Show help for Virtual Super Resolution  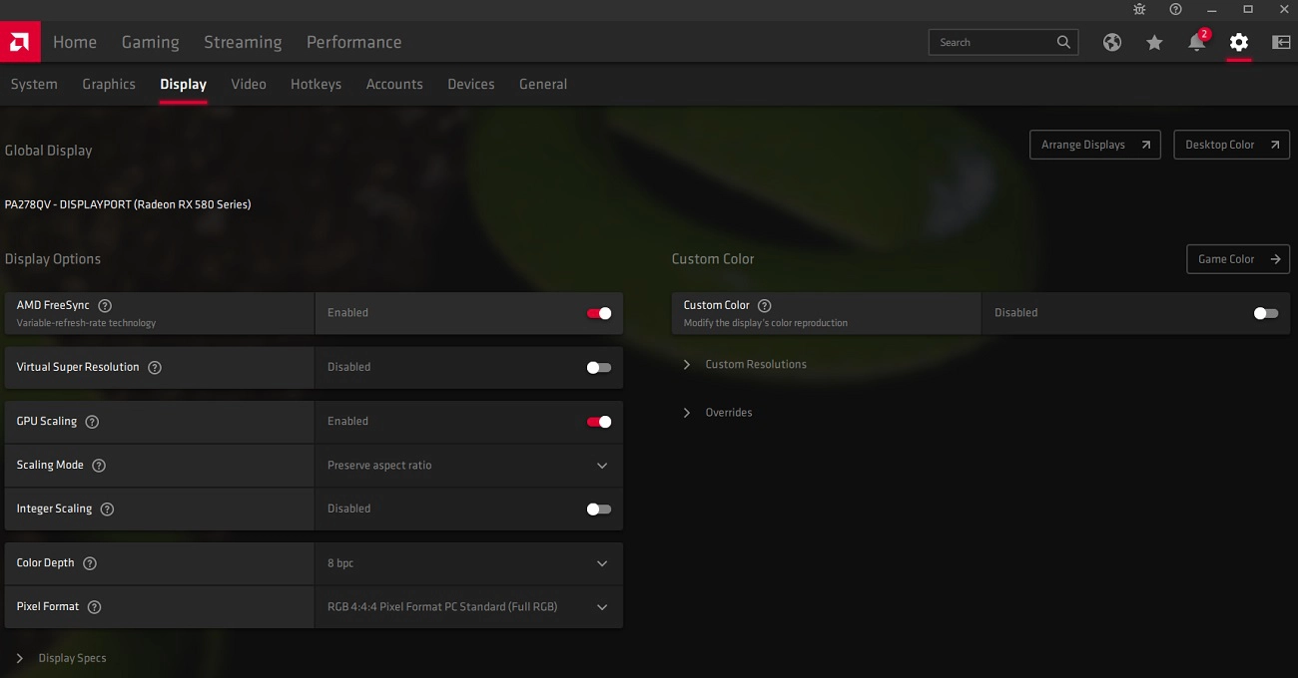point(155,367)
